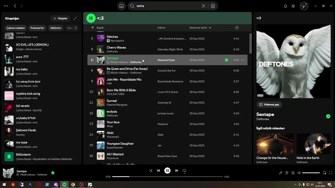Click the track list scrollbar
The width and height of the screenshot is (335, 188).
click(250, 43)
